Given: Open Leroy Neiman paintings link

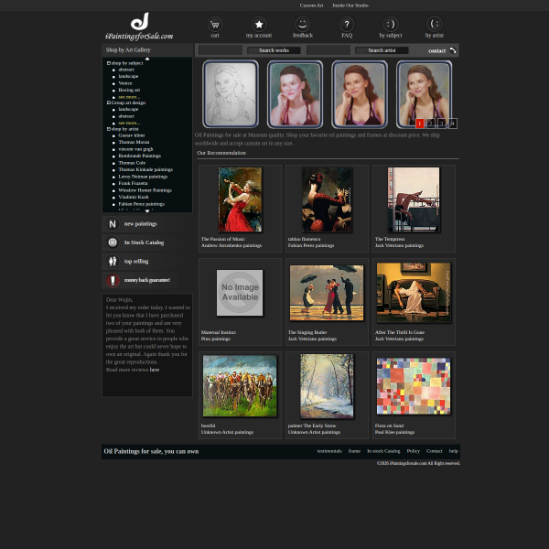Looking at the screenshot, I should coord(143,177).
